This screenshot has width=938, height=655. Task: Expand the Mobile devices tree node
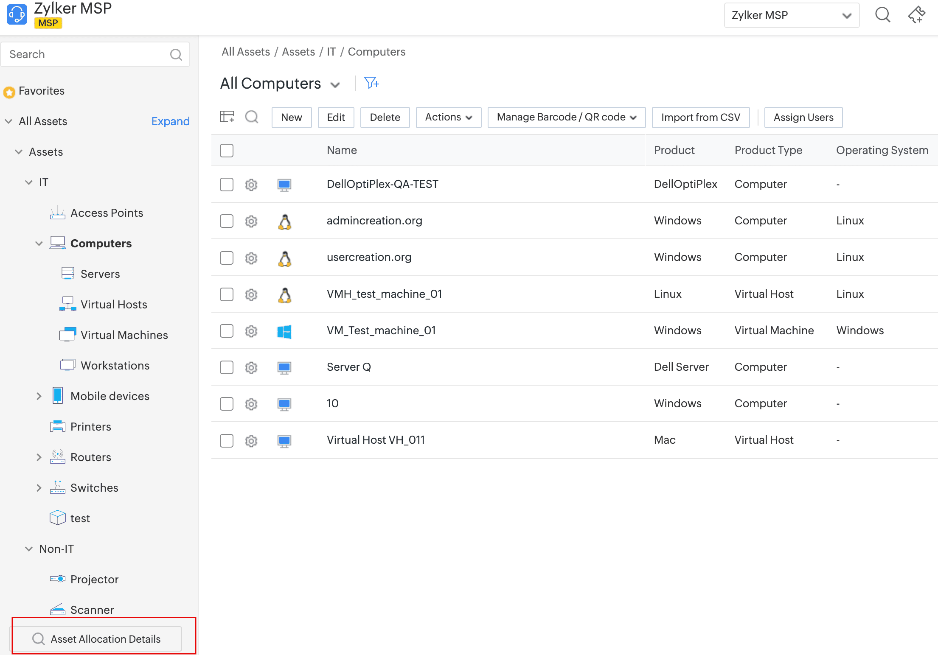click(x=39, y=396)
